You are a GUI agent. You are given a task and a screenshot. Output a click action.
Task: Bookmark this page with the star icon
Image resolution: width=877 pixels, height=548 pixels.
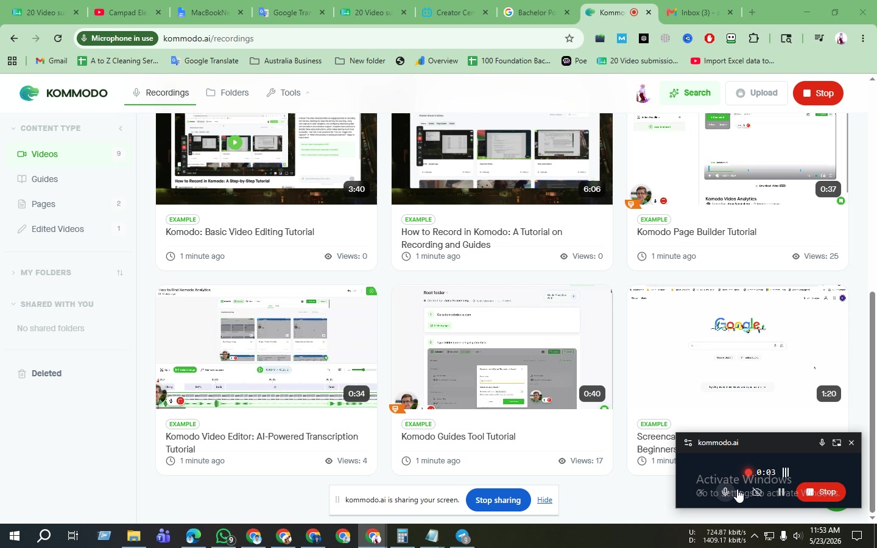pos(569,38)
